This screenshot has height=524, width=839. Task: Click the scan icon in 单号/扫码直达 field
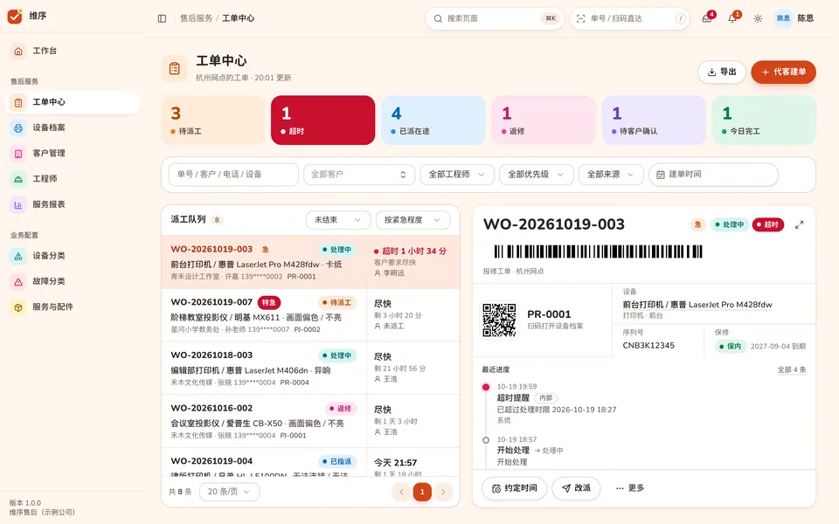tap(580, 18)
